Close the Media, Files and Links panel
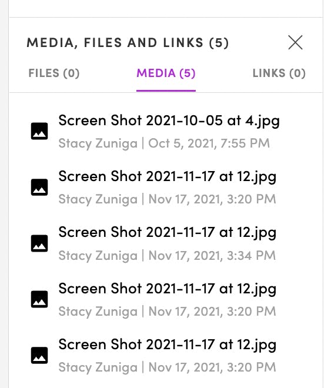This screenshot has width=328, height=388. tap(295, 42)
